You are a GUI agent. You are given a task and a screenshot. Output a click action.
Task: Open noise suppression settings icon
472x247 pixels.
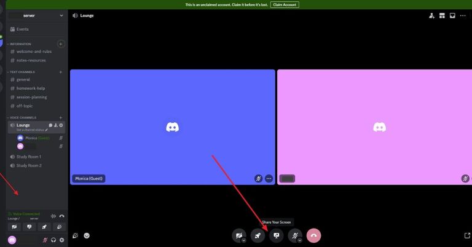[x=53, y=216]
